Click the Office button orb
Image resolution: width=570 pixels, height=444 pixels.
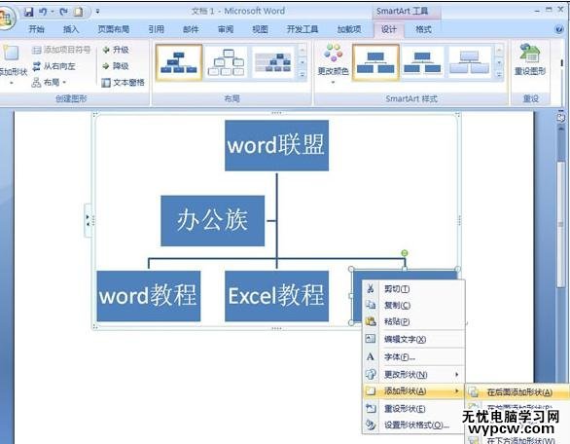pos(6,18)
